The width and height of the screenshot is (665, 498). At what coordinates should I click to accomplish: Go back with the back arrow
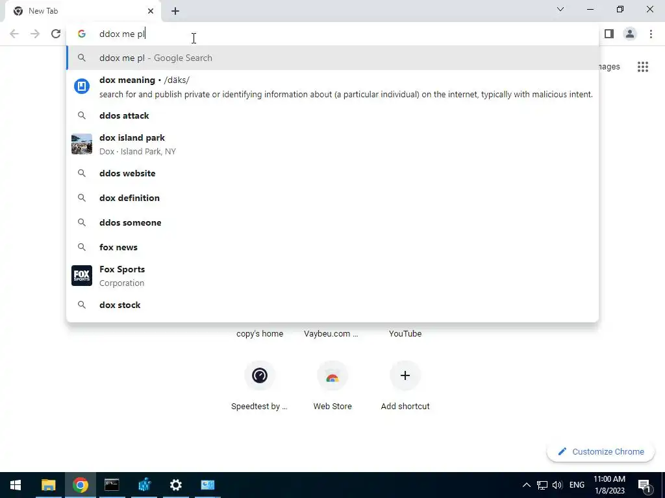click(14, 34)
